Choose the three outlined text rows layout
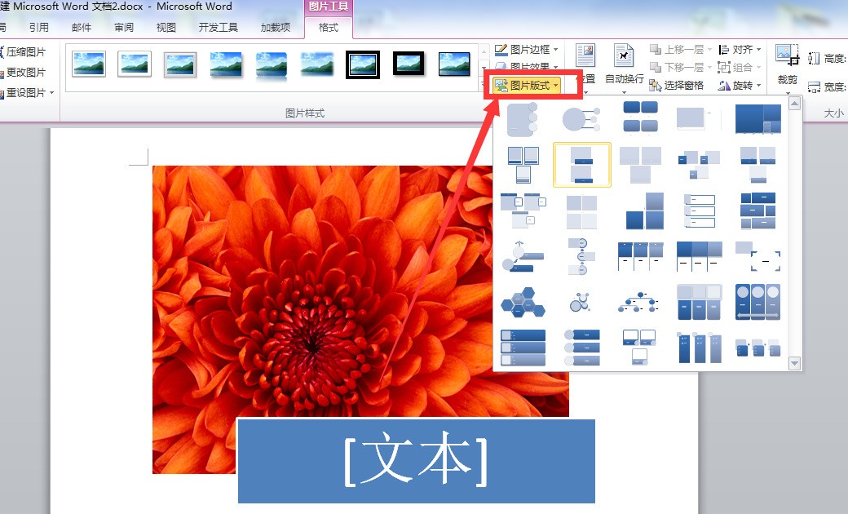 (700, 211)
